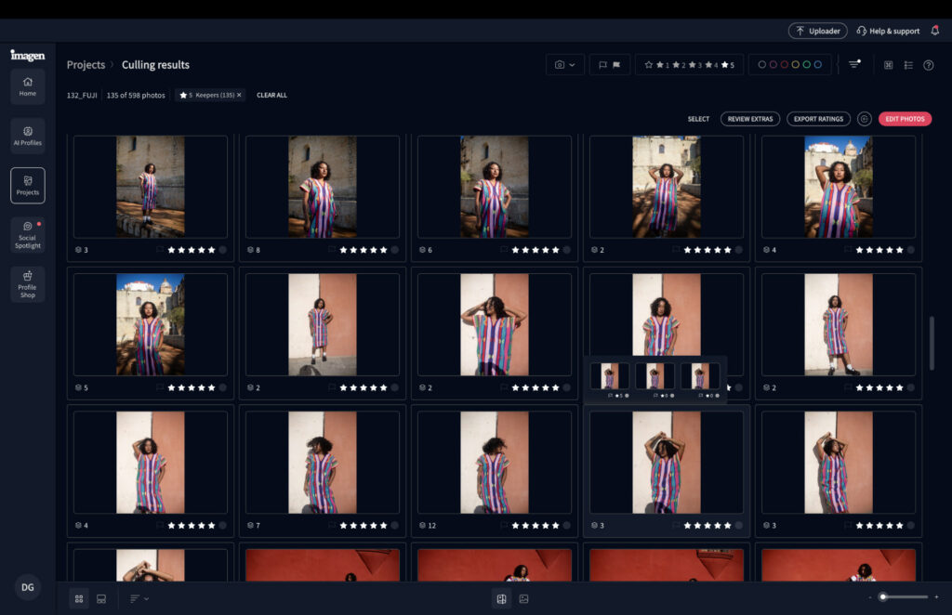Open the Home section in sidebar

[28, 86]
